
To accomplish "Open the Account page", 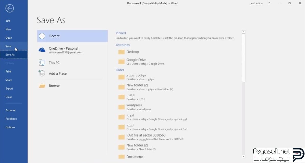I will 14,110.
